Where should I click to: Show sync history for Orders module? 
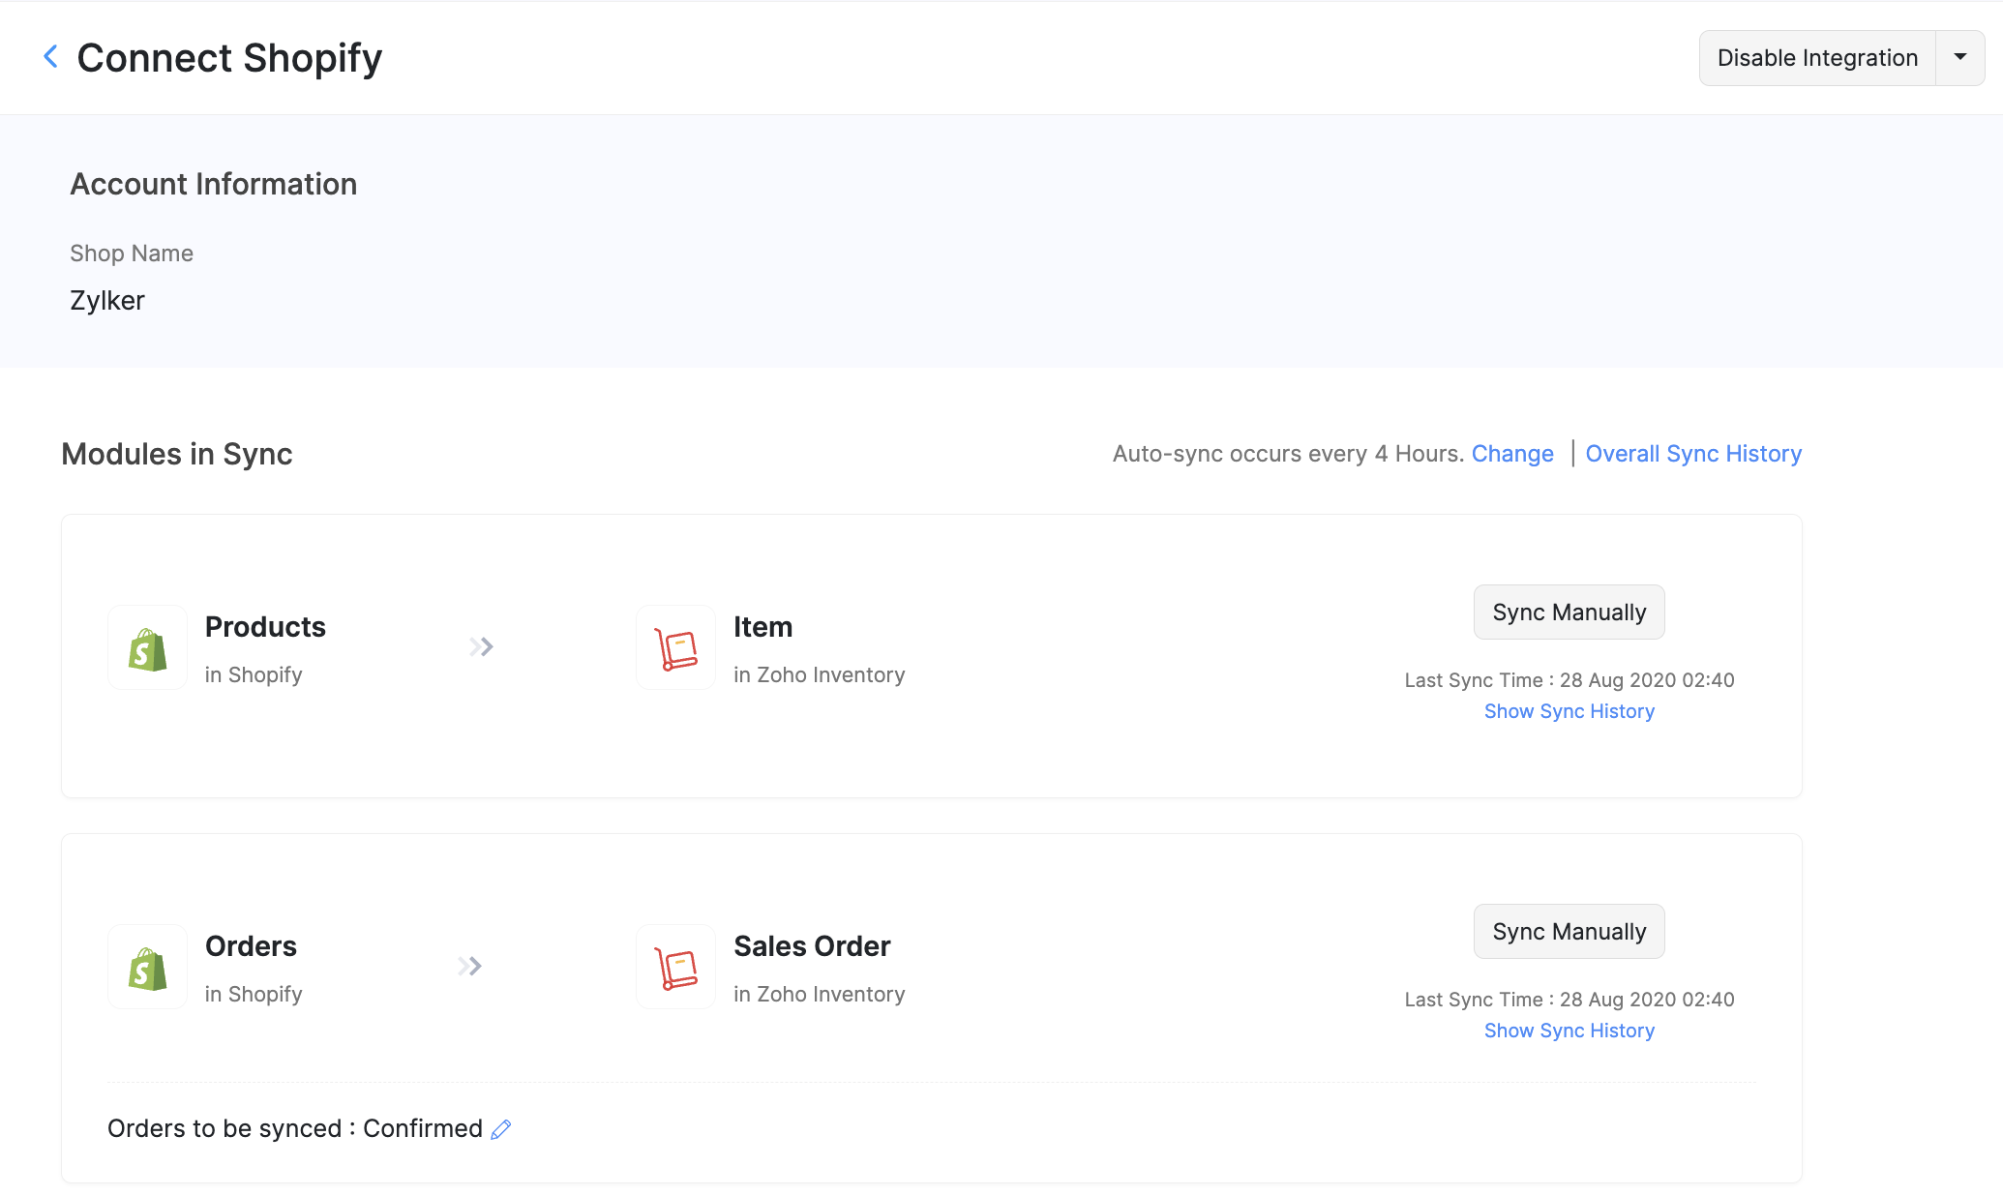point(1569,1030)
